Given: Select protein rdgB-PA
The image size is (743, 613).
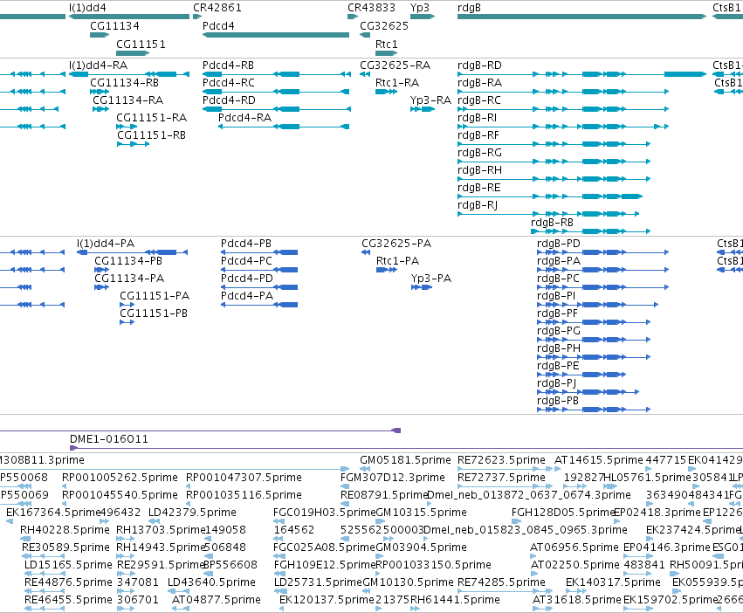Looking at the screenshot, I should 559,261.
